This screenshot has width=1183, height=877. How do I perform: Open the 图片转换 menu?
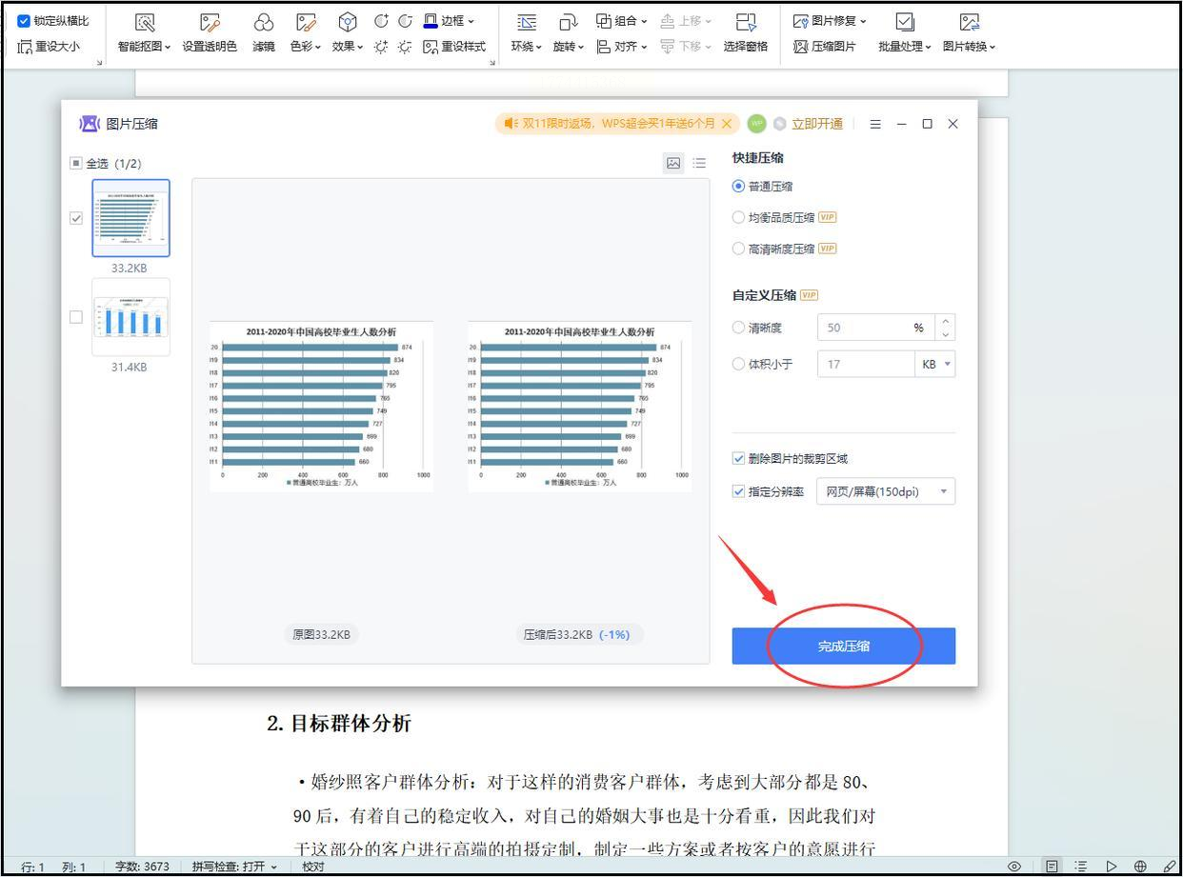coord(969,32)
